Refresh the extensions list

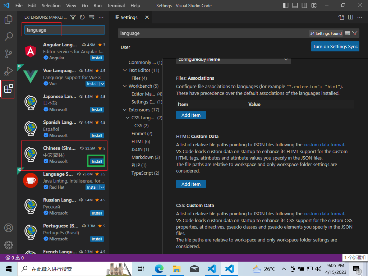pos(82,17)
